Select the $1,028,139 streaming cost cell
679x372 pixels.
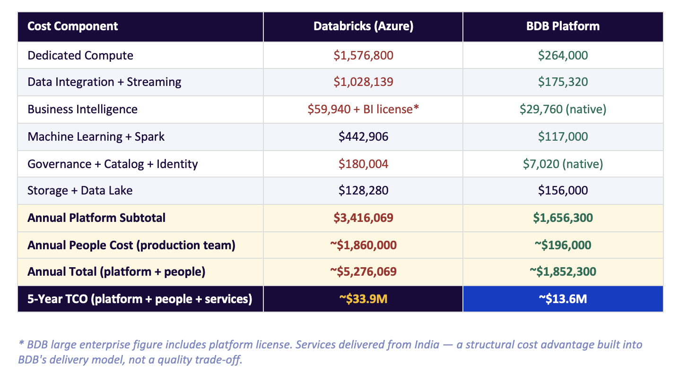click(x=362, y=82)
